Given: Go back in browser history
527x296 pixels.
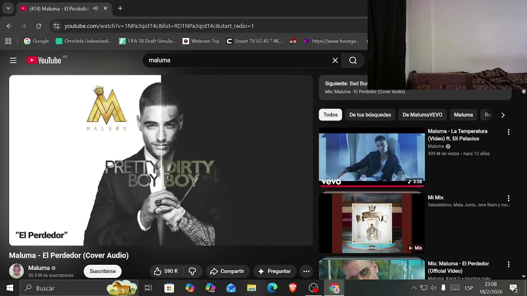Looking at the screenshot, I should click(9, 26).
